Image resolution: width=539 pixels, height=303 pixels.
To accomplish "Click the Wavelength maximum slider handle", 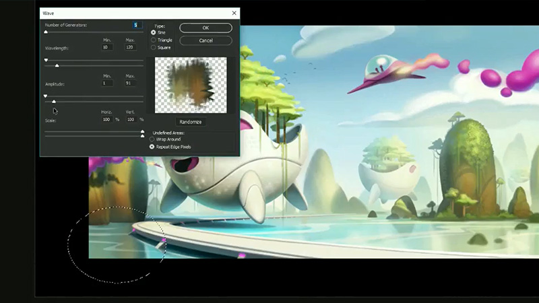I will pyautogui.click(x=57, y=65).
